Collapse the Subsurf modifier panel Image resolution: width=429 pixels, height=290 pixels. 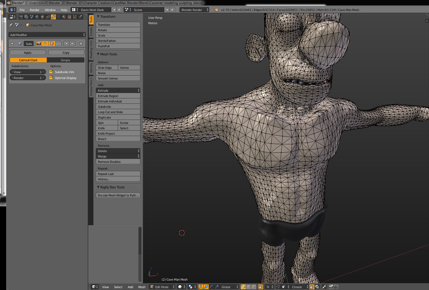(x=12, y=44)
